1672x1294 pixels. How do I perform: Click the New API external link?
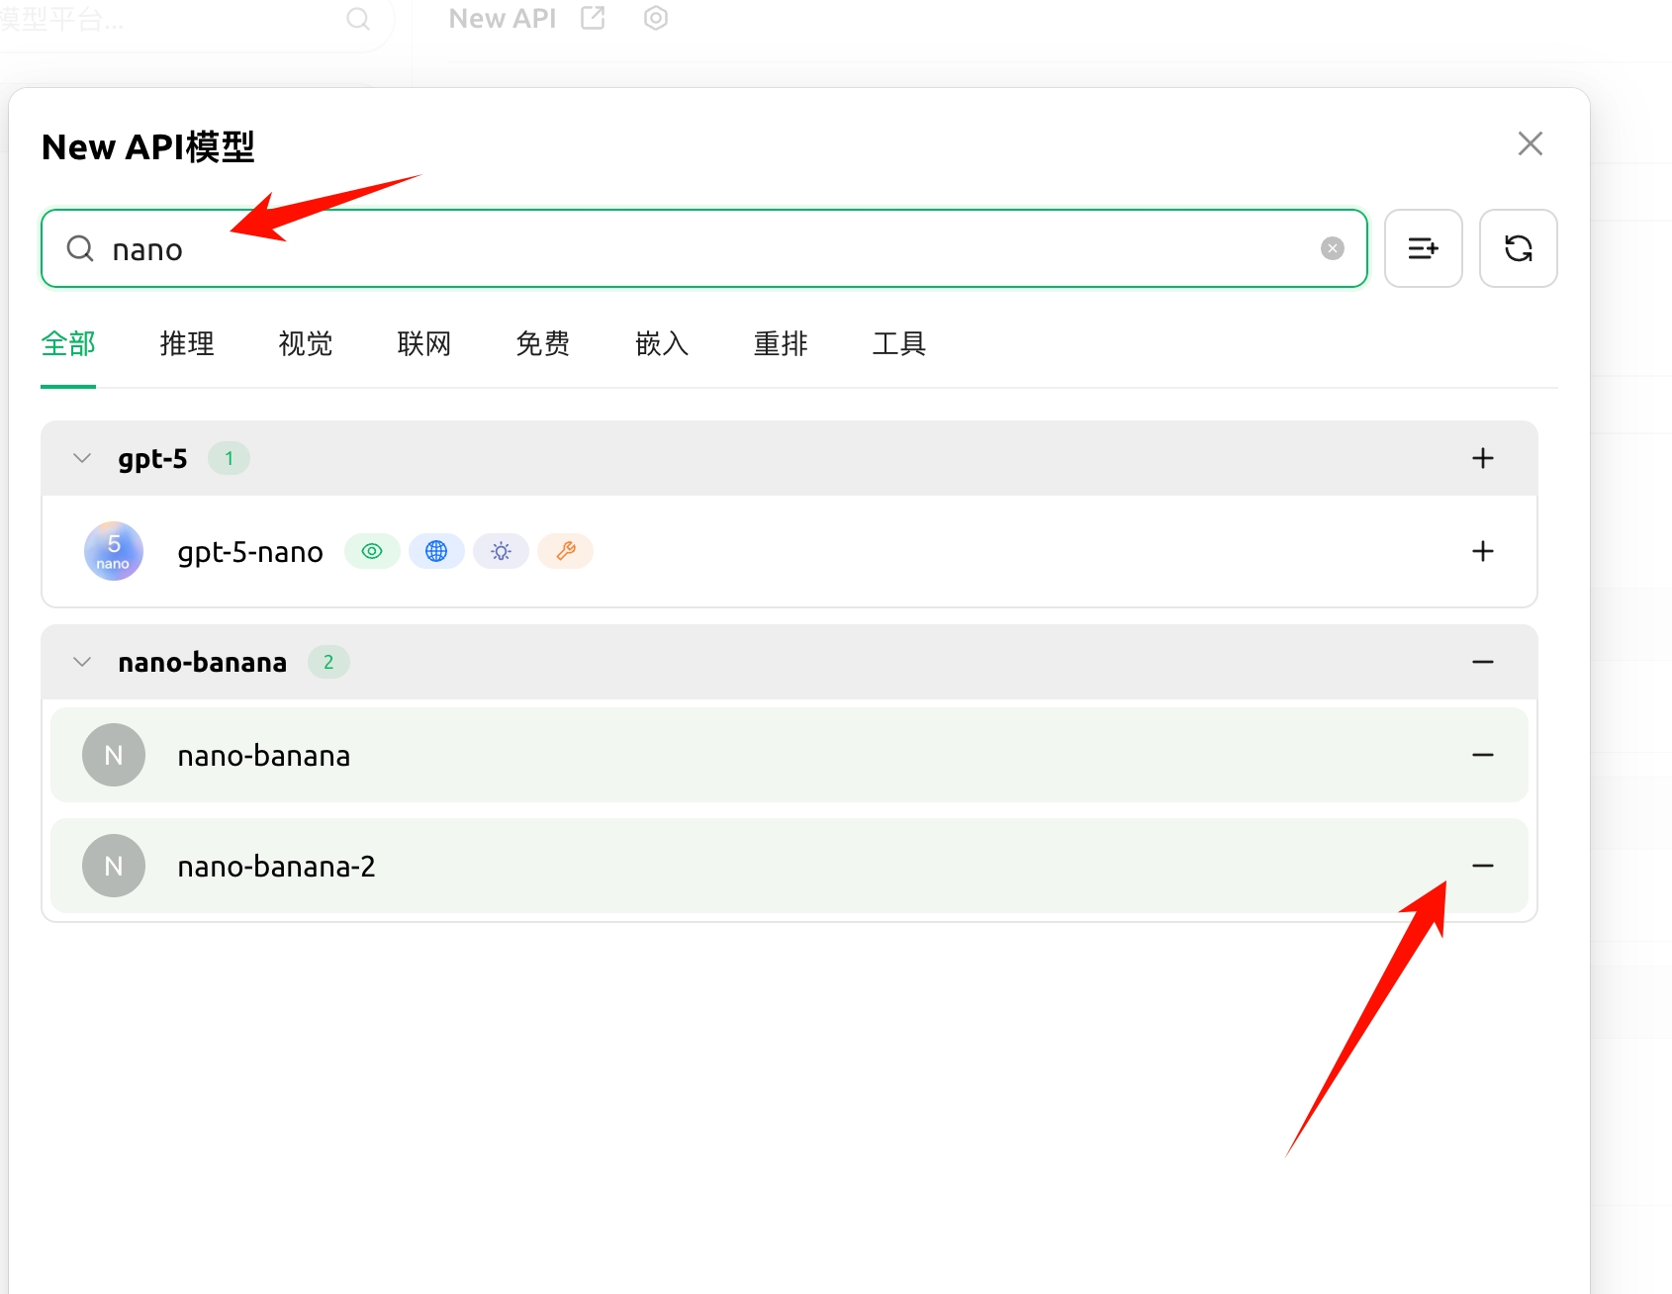[592, 18]
